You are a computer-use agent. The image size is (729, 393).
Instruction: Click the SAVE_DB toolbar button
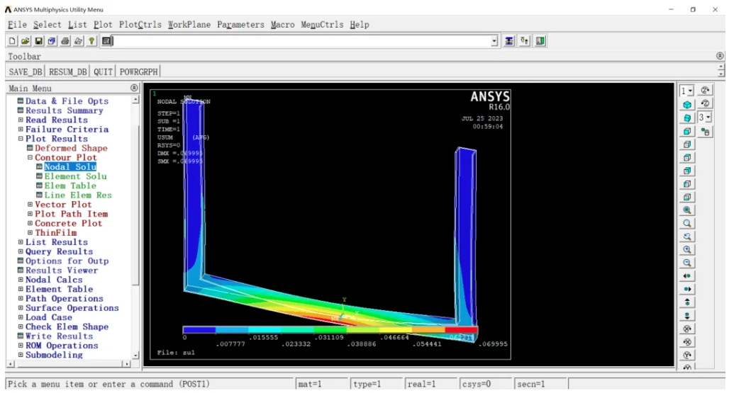[25, 72]
